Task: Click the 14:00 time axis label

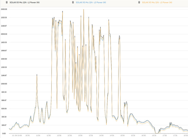Action: [x=101, y=136]
